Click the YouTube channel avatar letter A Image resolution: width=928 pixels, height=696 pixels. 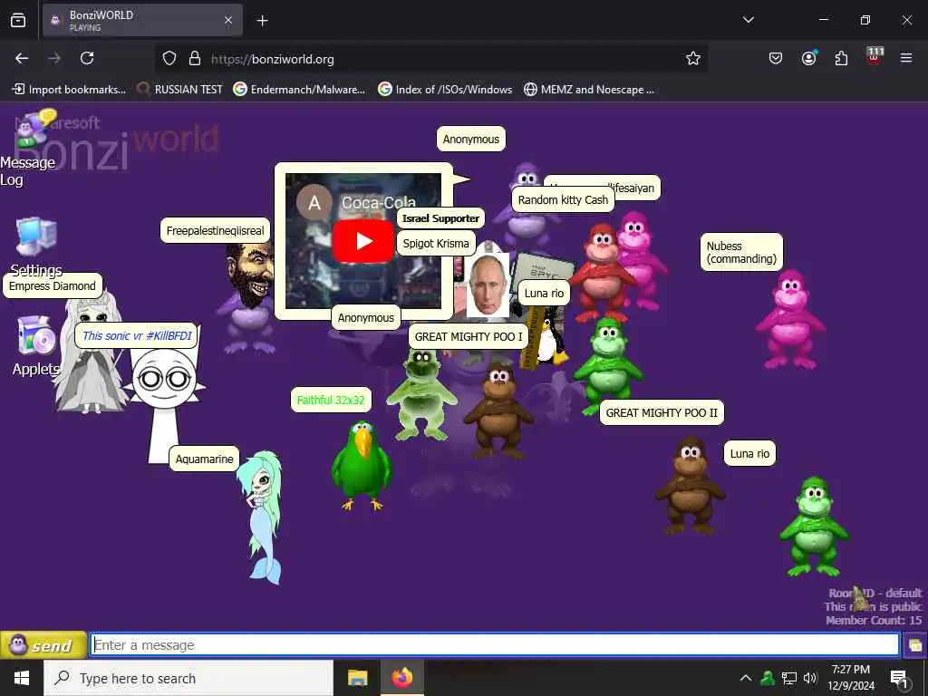(314, 202)
